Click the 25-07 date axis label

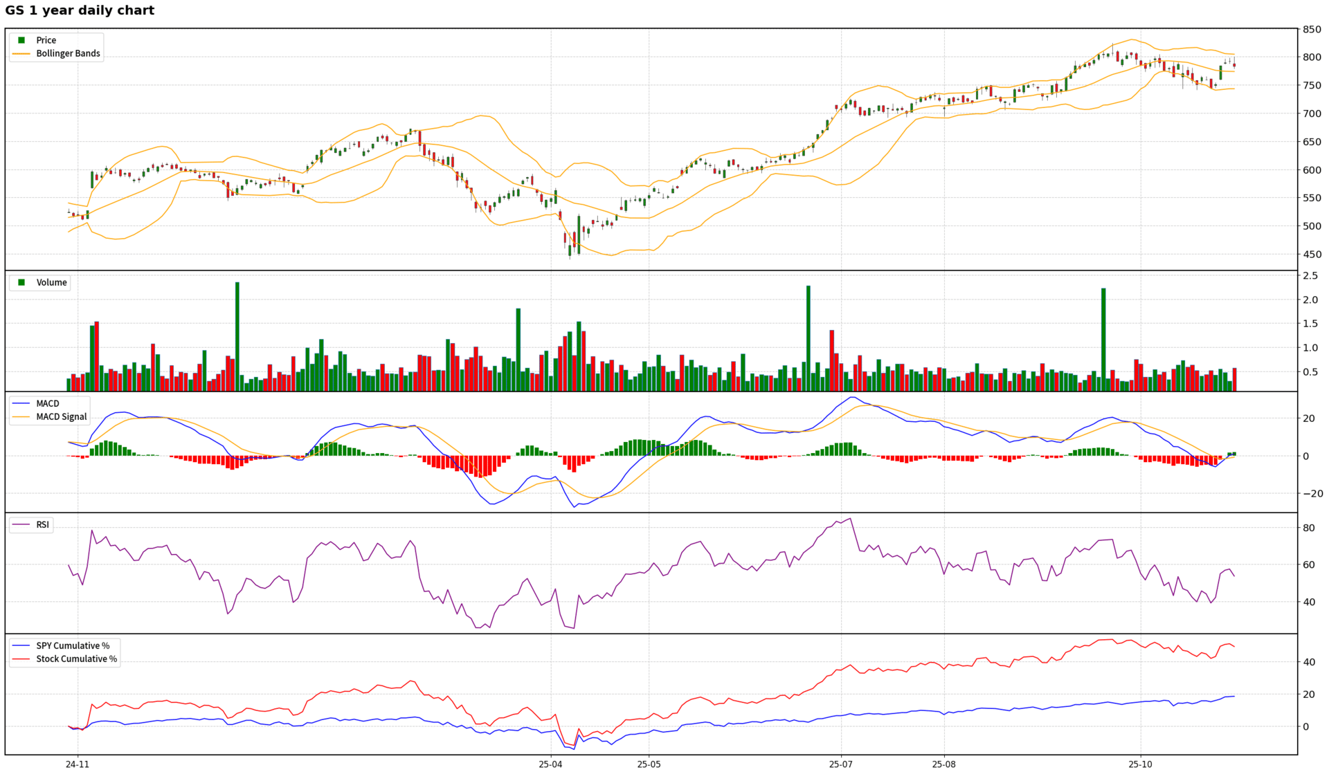pos(841,764)
